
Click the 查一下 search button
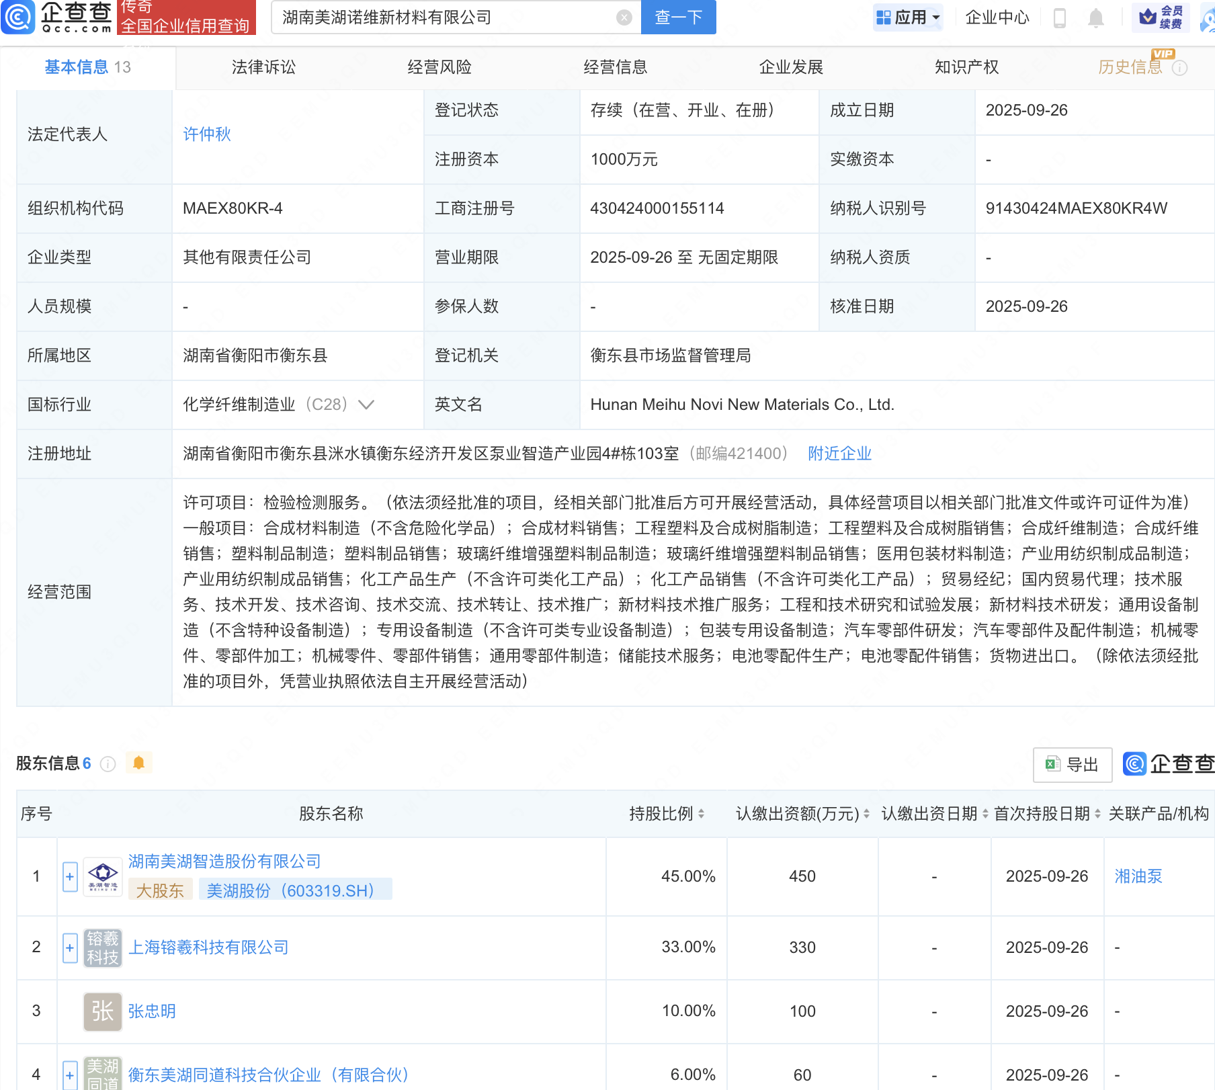678,17
